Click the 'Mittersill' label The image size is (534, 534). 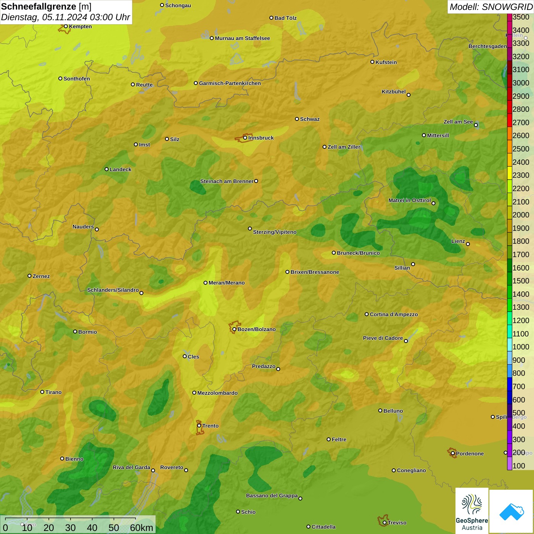pyautogui.click(x=438, y=135)
